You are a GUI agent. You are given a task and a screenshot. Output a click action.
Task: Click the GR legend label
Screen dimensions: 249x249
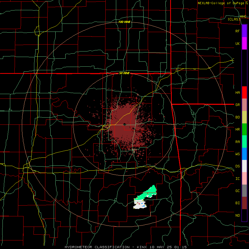click(x=237, y=105)
